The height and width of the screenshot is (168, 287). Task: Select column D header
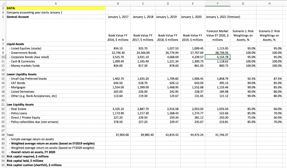pyautogui.click(x=168, y=3)
